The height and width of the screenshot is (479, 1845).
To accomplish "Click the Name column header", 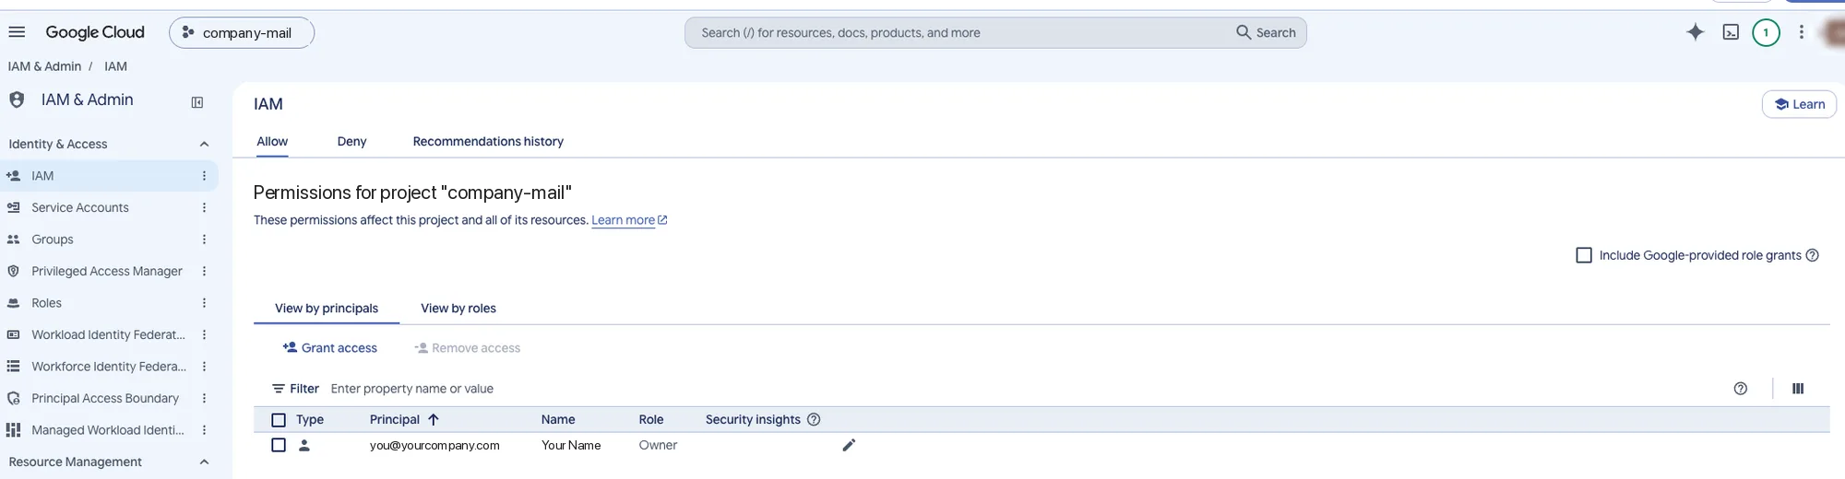I will pos(558,419).
